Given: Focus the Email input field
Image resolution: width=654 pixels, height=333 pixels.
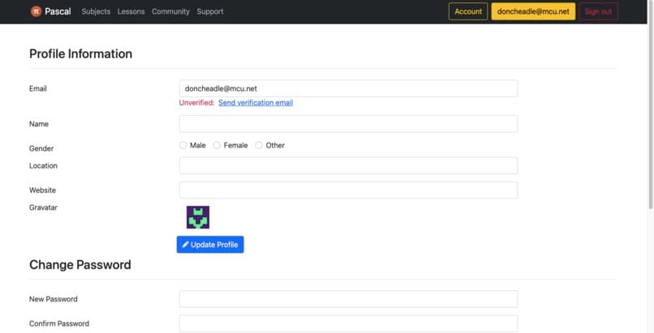Looking at the screenshot, I should point(348,88).
